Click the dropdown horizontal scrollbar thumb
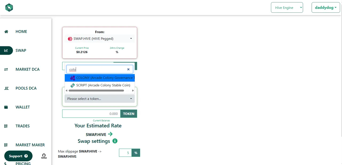The width and height of the screenshot is (342, 165). pyautogui.click(x=96, y=91)
